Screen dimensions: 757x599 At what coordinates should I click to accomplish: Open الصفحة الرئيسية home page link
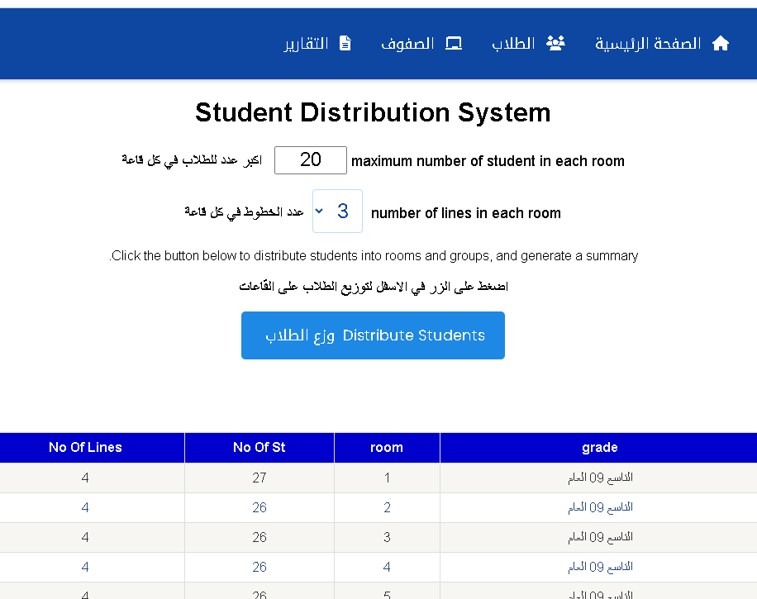coord(648,44)
